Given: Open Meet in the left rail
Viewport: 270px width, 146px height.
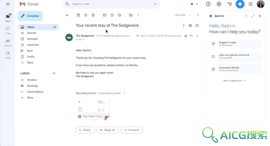Looking at the screenshot, I should (x=8, y=55).
